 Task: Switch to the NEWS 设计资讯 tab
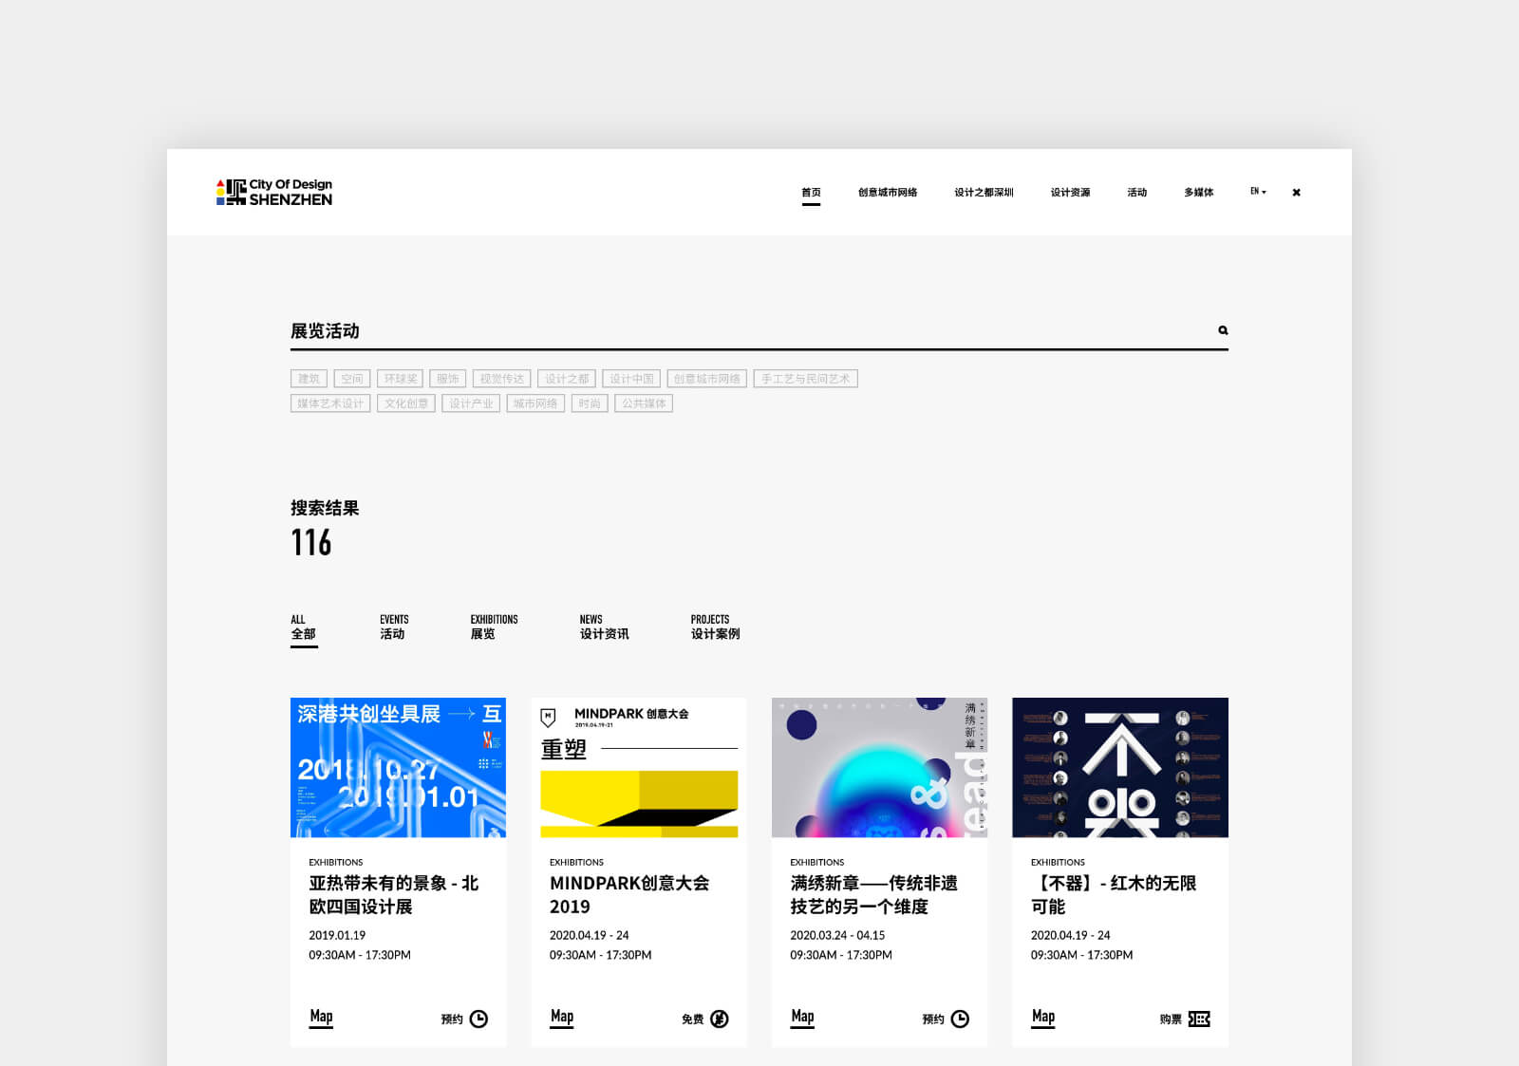point(604,627)
